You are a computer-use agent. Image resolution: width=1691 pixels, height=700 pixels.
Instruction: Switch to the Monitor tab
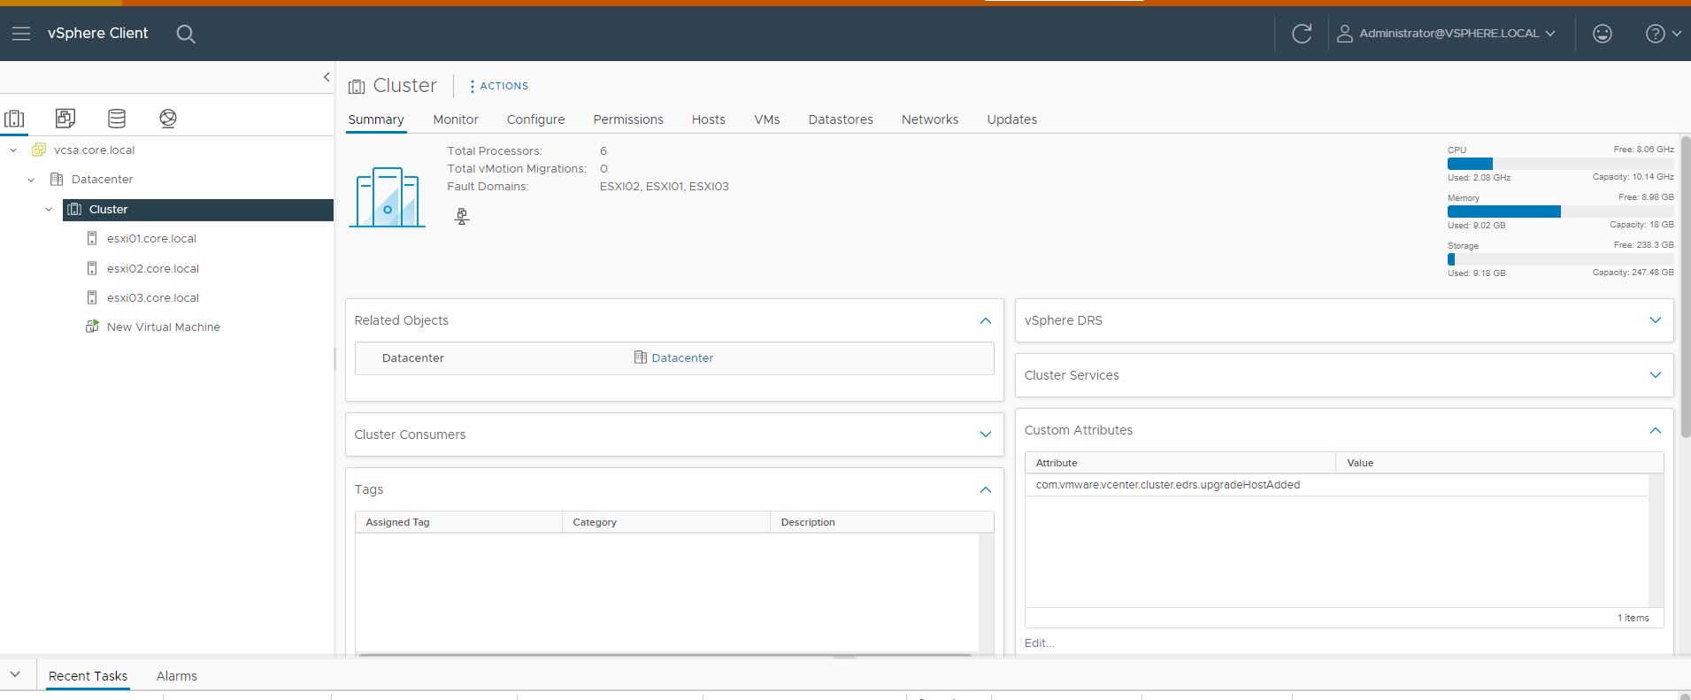click(456, 119)
